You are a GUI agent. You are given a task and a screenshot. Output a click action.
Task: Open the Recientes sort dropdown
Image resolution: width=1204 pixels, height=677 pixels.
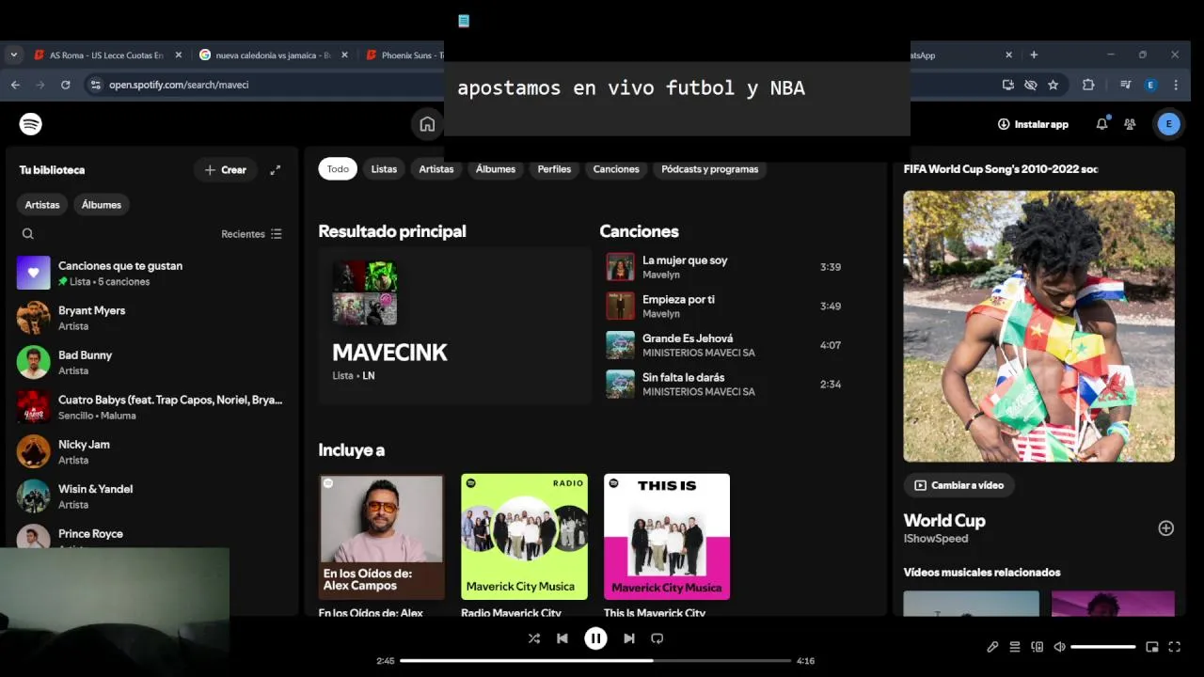click(251, 234)
